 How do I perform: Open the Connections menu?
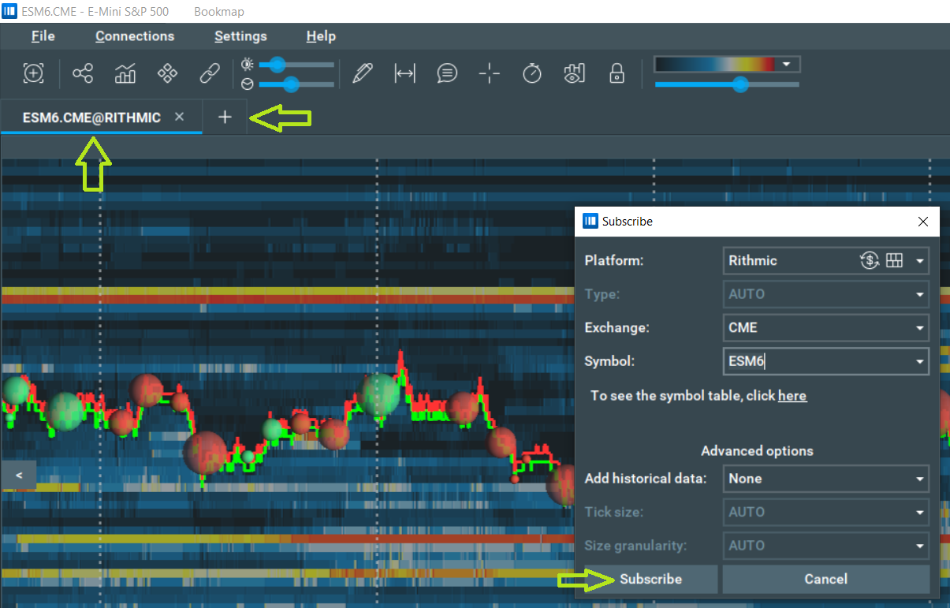(x=135, y=36)
